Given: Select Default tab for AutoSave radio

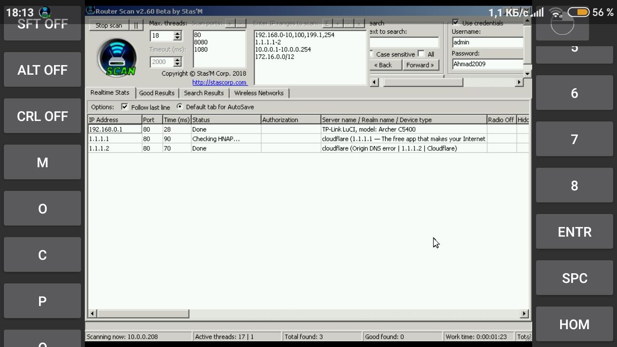Looking at the screenshot, I should [180, 107].
